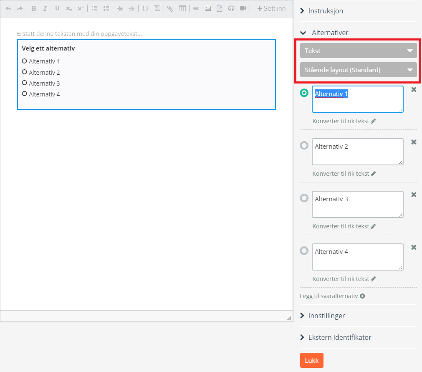
Task: Select Alternativ 3 radio in the preview
Action: pos(25,83)
